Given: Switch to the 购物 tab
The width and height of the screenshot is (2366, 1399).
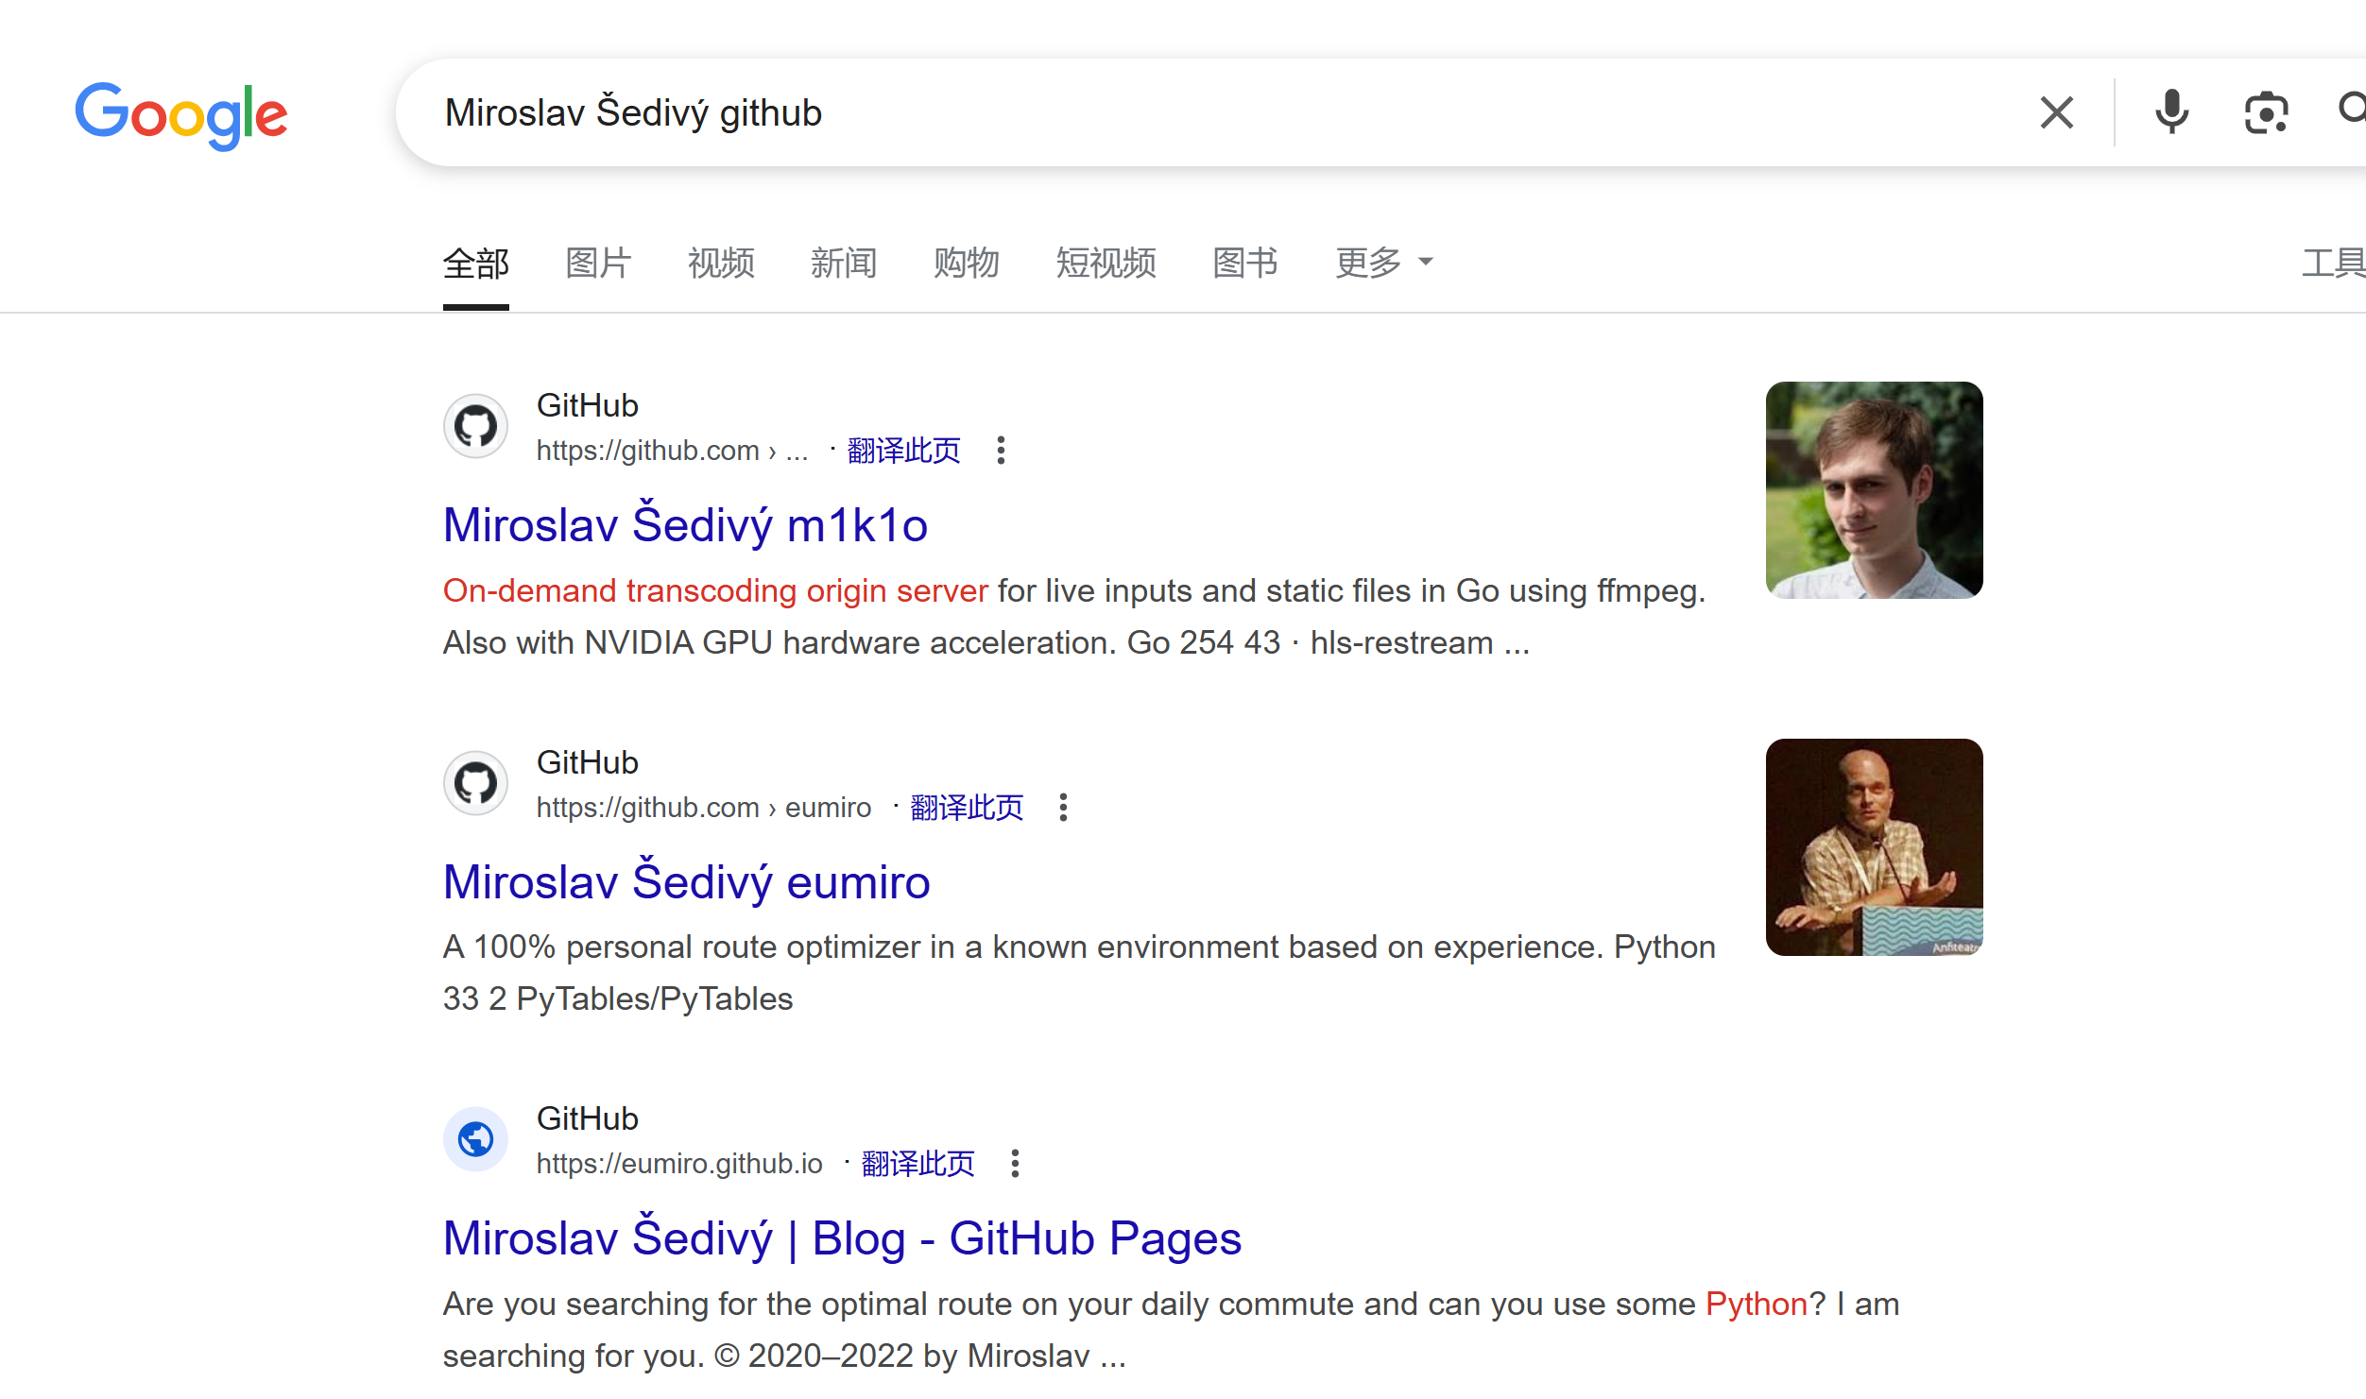Looking at the screenshot, I should click(x=967, y=263).
